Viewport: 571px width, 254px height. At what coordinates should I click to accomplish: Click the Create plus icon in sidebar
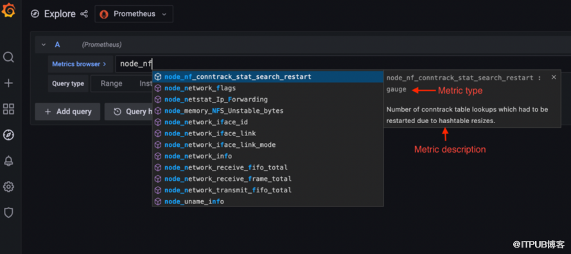tap(8, 83)
